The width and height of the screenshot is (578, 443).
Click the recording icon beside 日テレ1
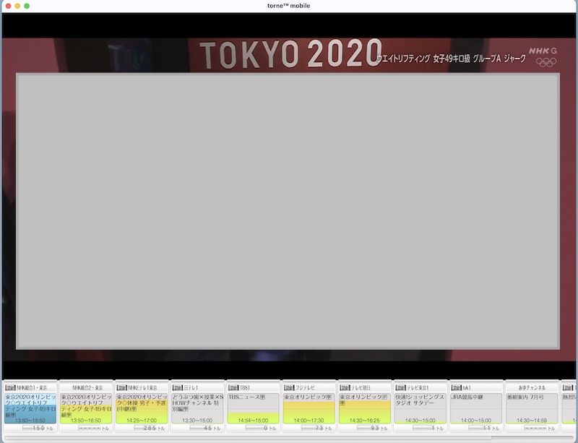[178, 387]
